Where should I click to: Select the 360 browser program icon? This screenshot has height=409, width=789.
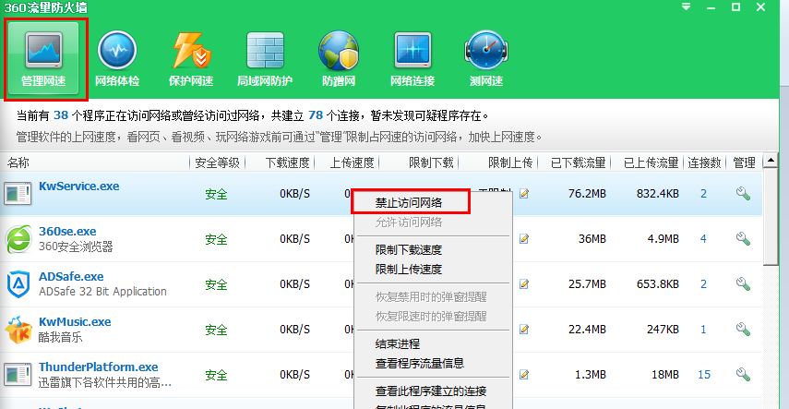pyautogui.click(x=18, y=240)
